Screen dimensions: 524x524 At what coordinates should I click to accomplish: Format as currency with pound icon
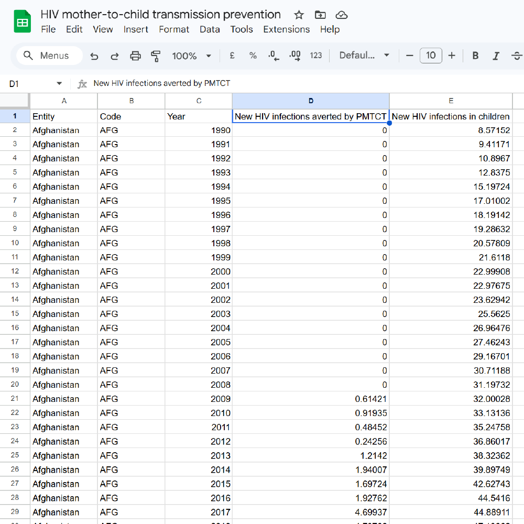click(x=232, y=56)
